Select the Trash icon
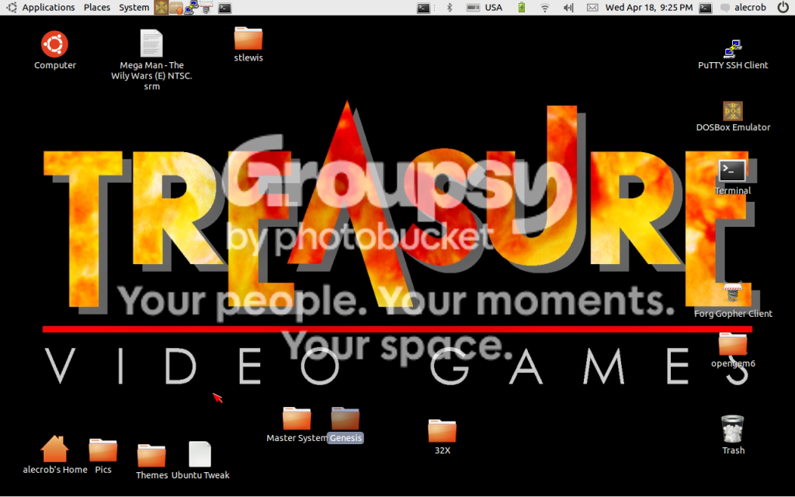 click(733, 429)
